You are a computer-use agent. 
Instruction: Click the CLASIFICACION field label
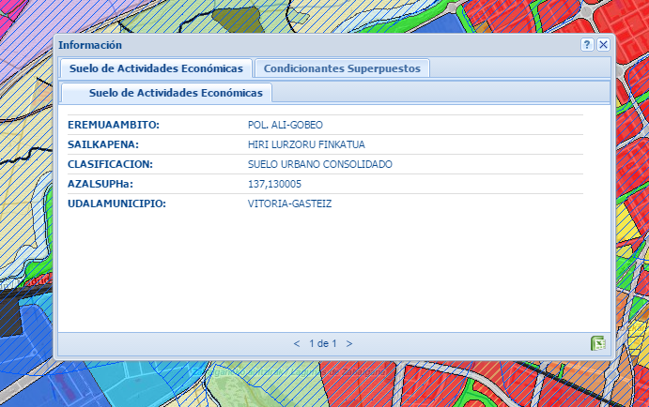(110, 164)
